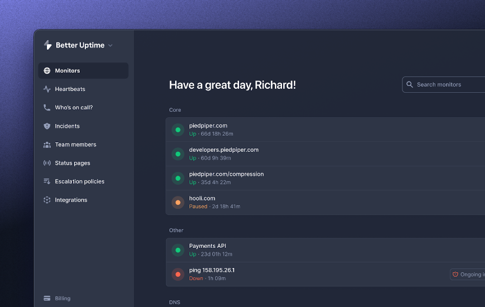Open the piedpiper.com/compression monitor
Image resolution: width=485 pixels, height=307 pixels.
tap(326, 178)
